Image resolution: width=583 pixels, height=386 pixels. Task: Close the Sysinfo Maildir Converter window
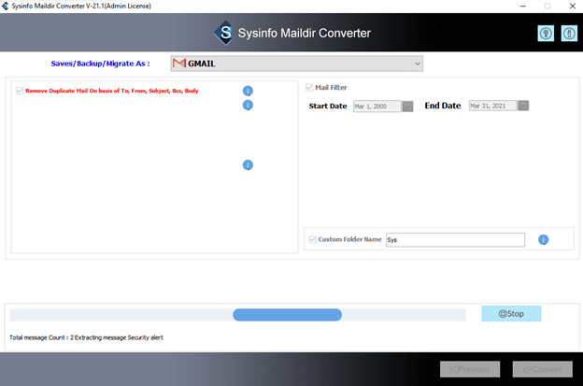click(x=573, y=6)
